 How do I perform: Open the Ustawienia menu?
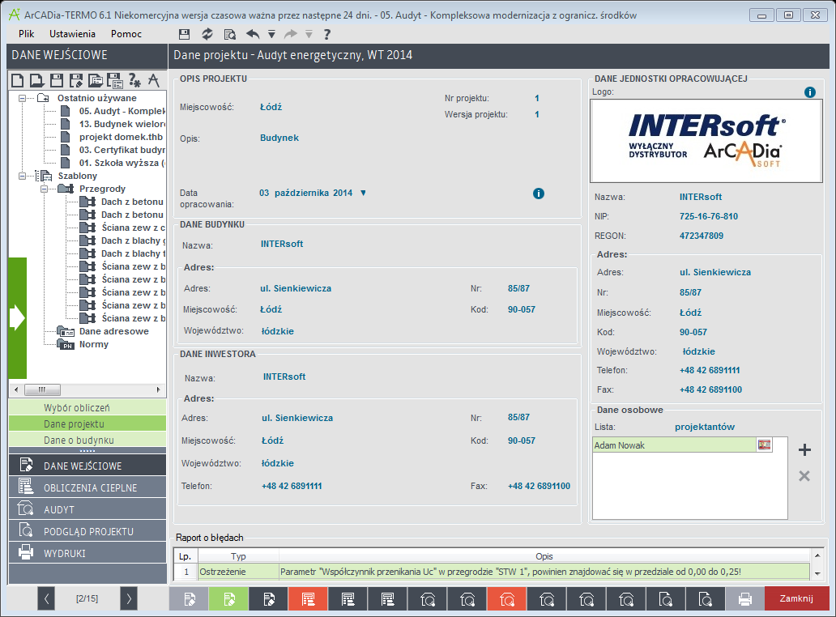(x=73, y=34)
